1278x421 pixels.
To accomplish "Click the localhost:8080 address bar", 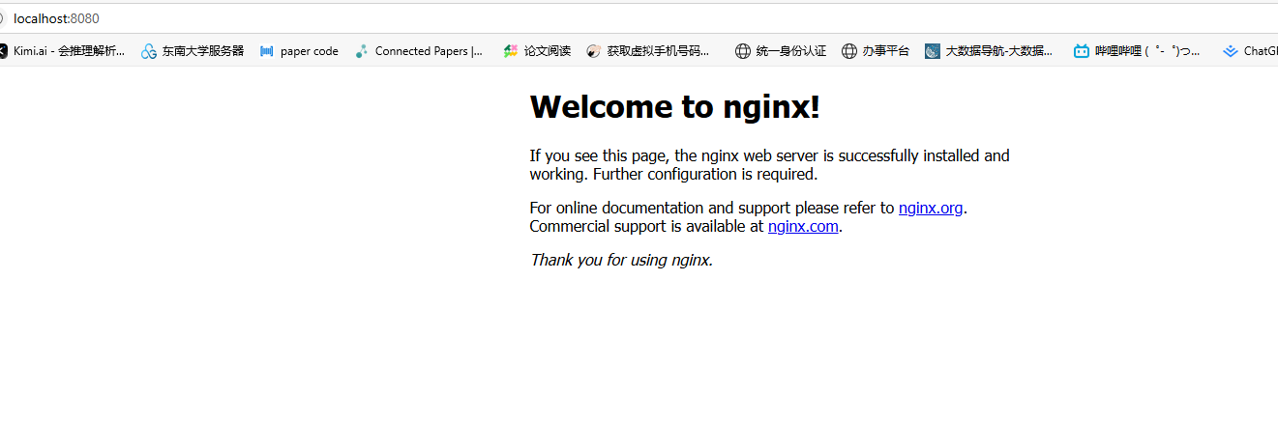I will (x=639, y=18).
